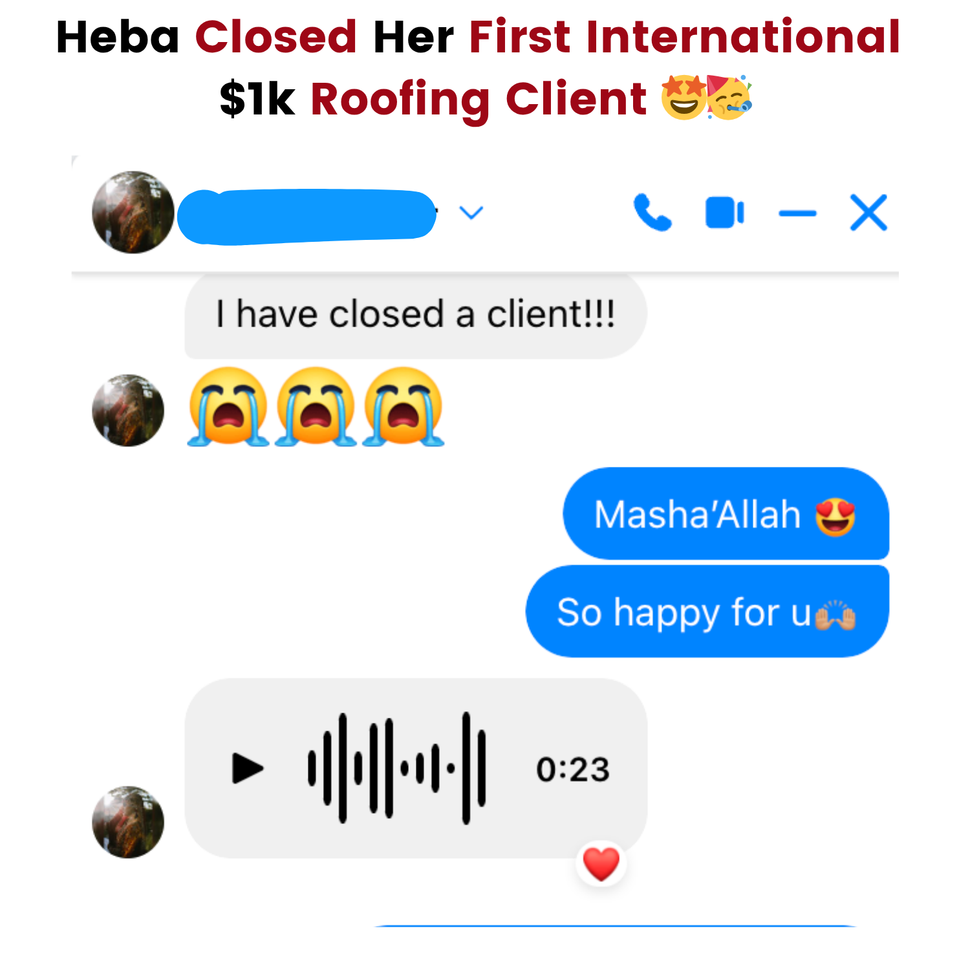The width and height of the screenshot is (970, 970).
Task: Start a video call with the camera icon
Action: click(725, 213)
